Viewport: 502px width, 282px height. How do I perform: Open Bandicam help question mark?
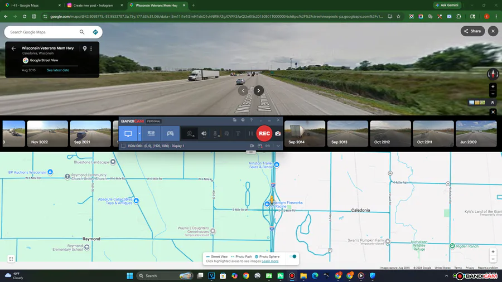[252, 120]
